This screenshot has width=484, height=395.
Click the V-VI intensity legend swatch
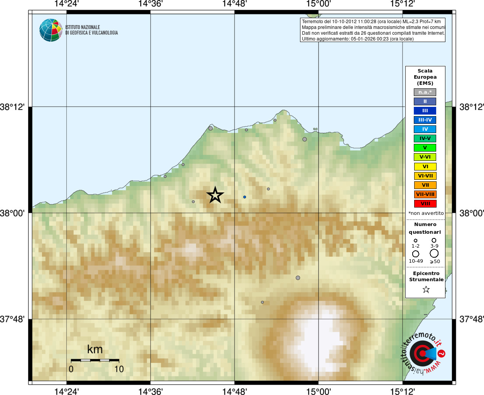[x=425, y=157]
